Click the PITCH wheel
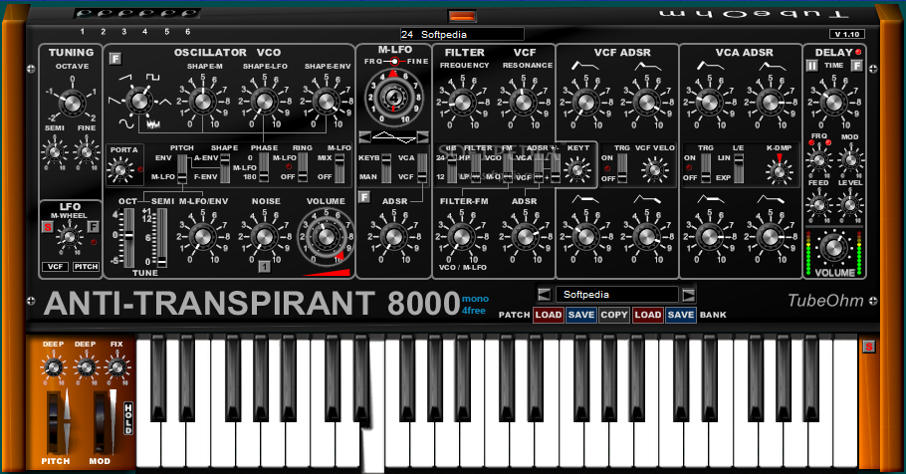The height and width of the screenshot is (474, 906). 55,422
